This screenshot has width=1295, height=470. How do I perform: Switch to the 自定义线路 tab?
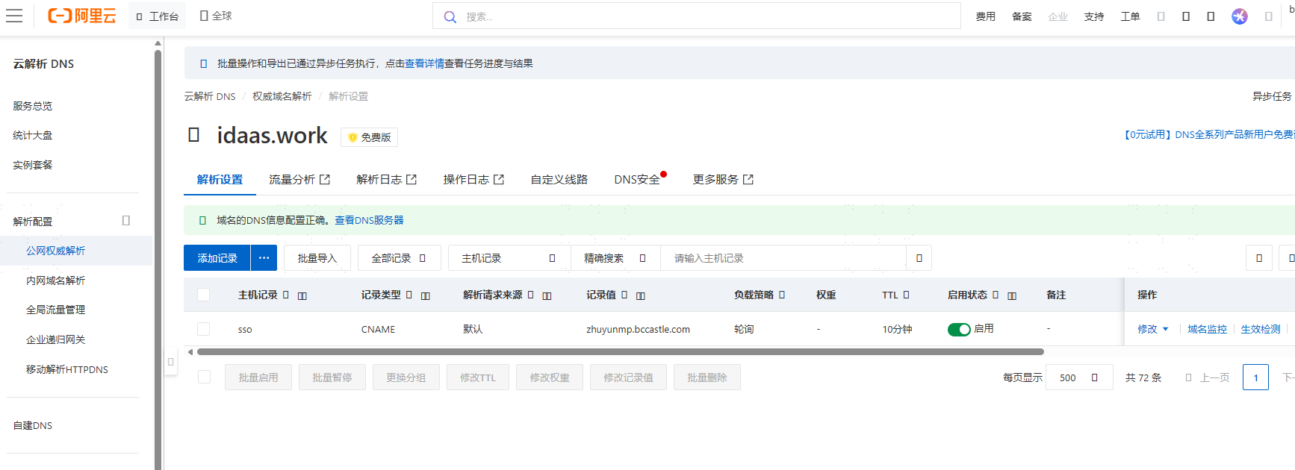tap(559, 180)
